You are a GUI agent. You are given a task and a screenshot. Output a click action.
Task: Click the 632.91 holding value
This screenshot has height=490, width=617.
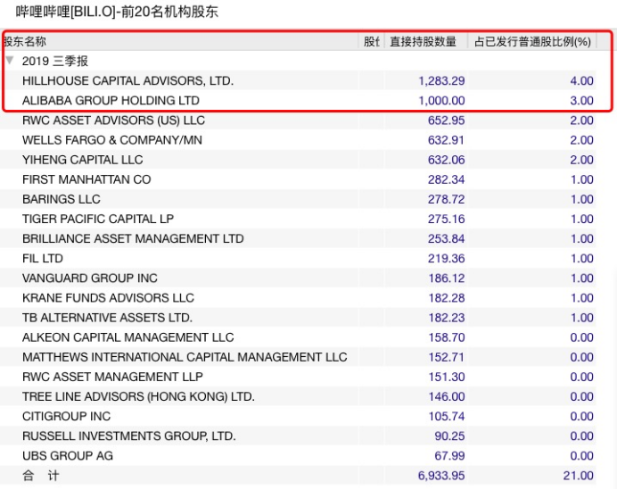(446, 140)
